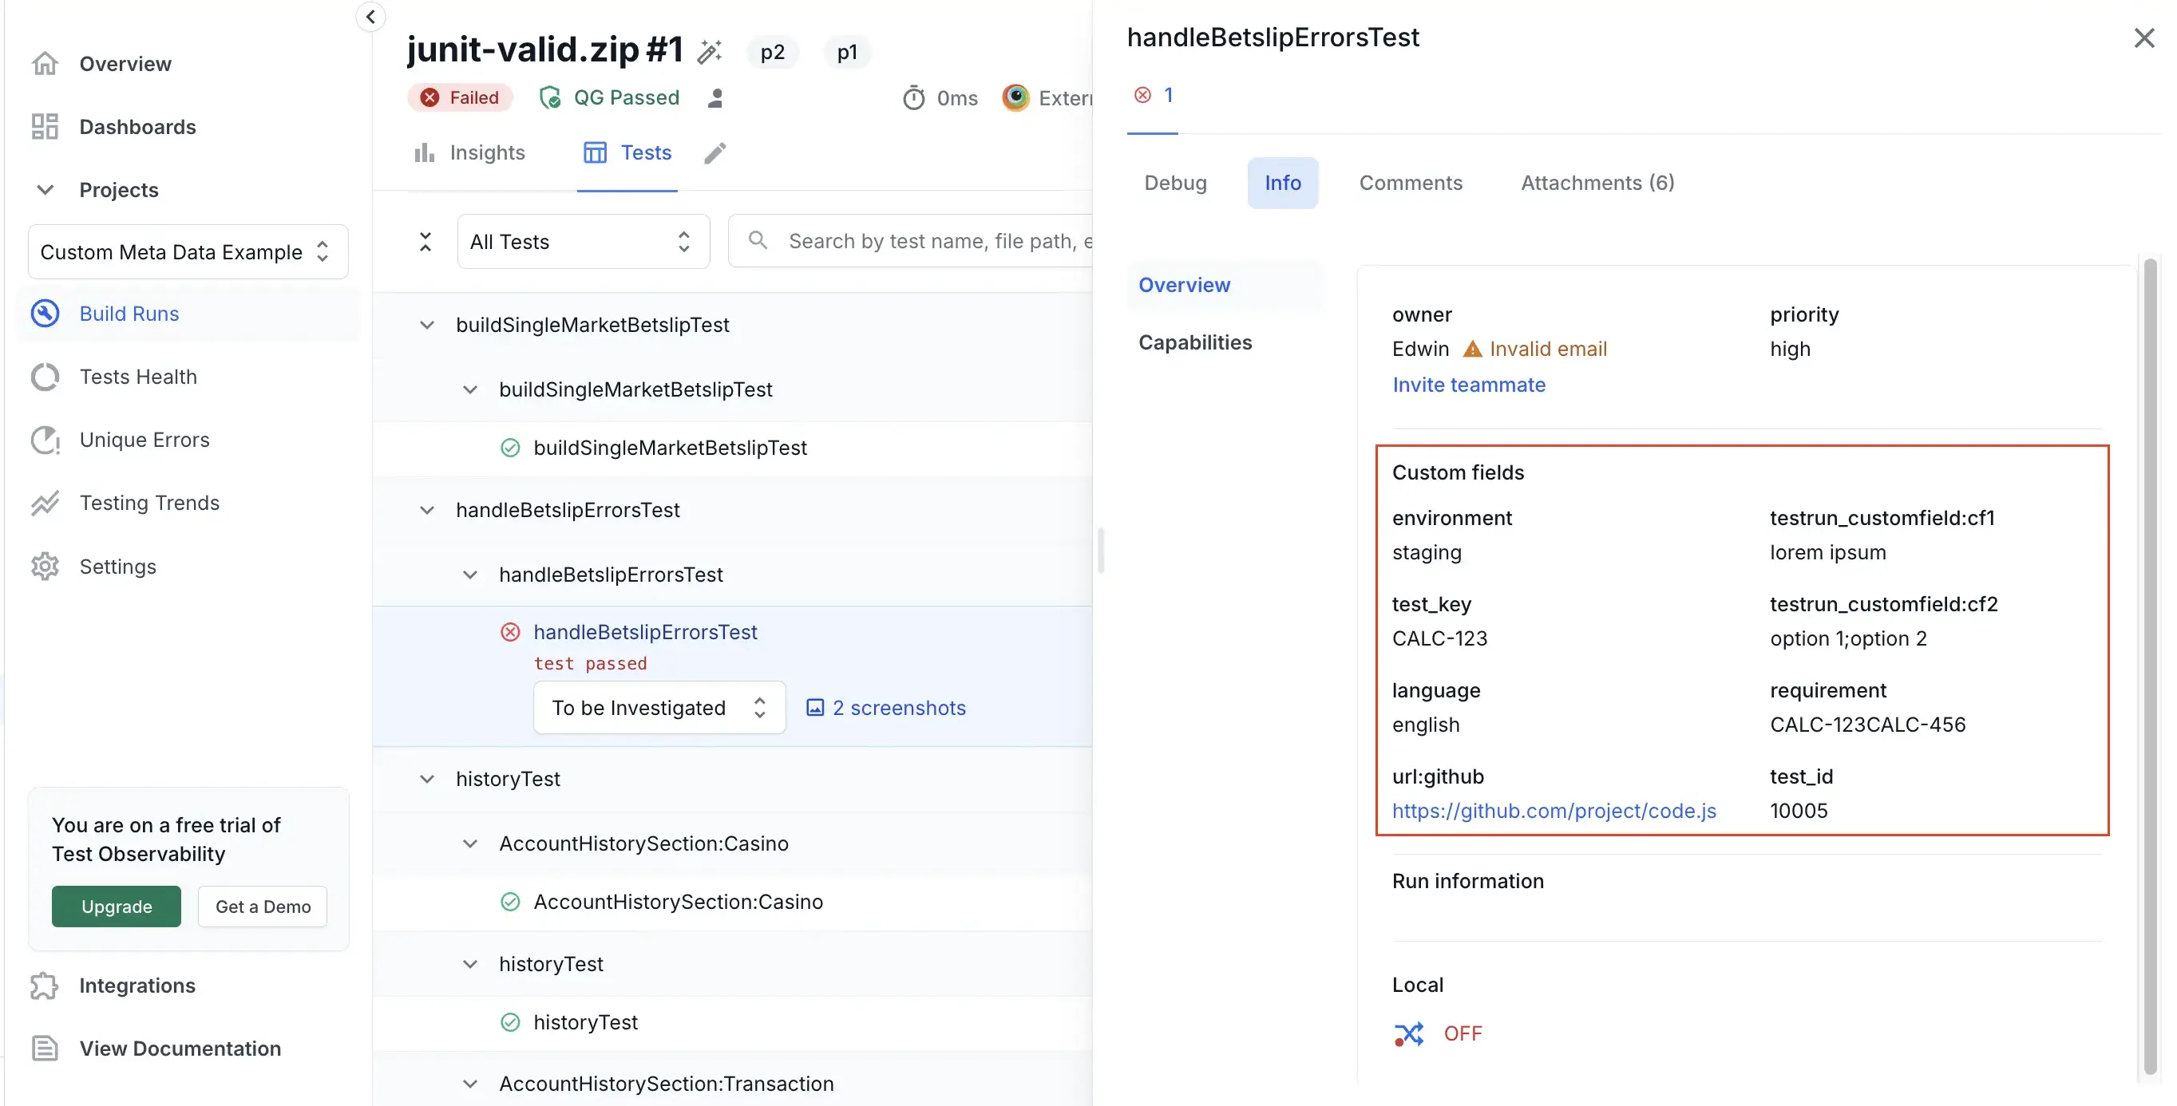Open Tests Health from the sidebar
The height and width of the screenshot is (1106, 2177).
click(138, 377)
